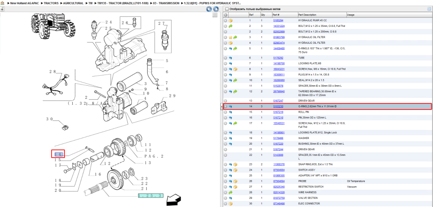
Task: Click callout '3 0' in the diagram
Action: tap(49, 119)
